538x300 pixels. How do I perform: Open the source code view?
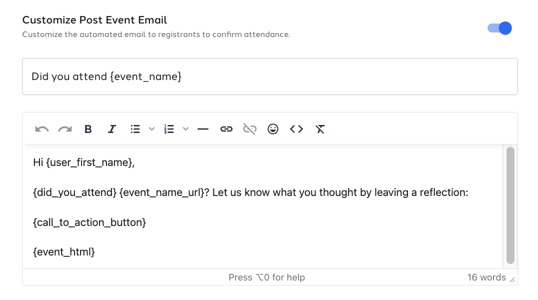[x=296, y=129]
